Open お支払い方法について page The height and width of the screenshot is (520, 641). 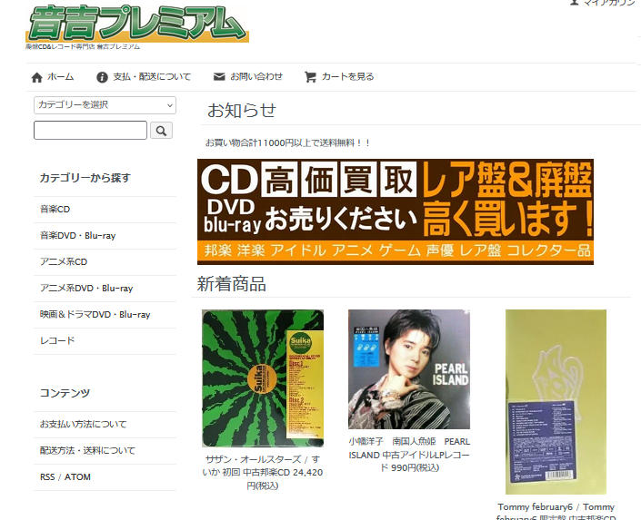[x=83, y=425]
